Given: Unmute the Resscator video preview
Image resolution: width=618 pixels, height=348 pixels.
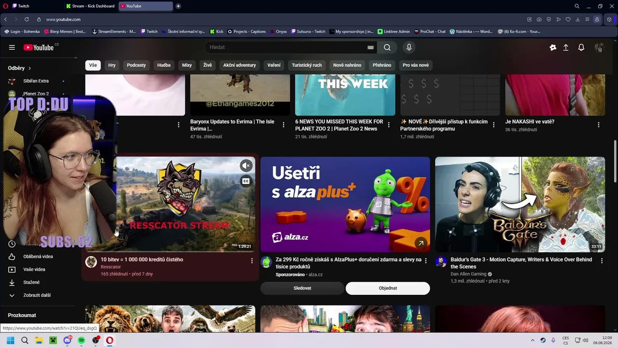Looking at the screenshot, I should [246, 166].
